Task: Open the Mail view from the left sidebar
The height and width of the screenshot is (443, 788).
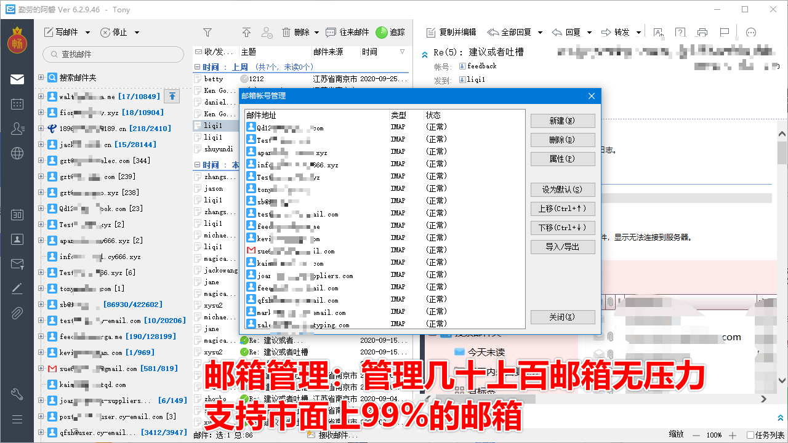Action: [17, 79]
